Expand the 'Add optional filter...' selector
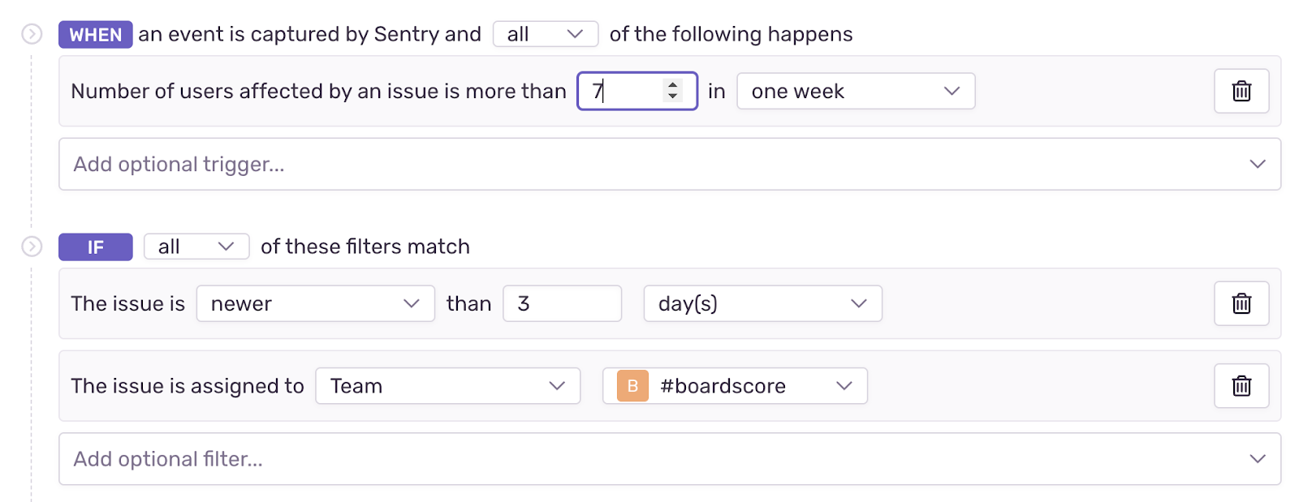 [669, 459]
